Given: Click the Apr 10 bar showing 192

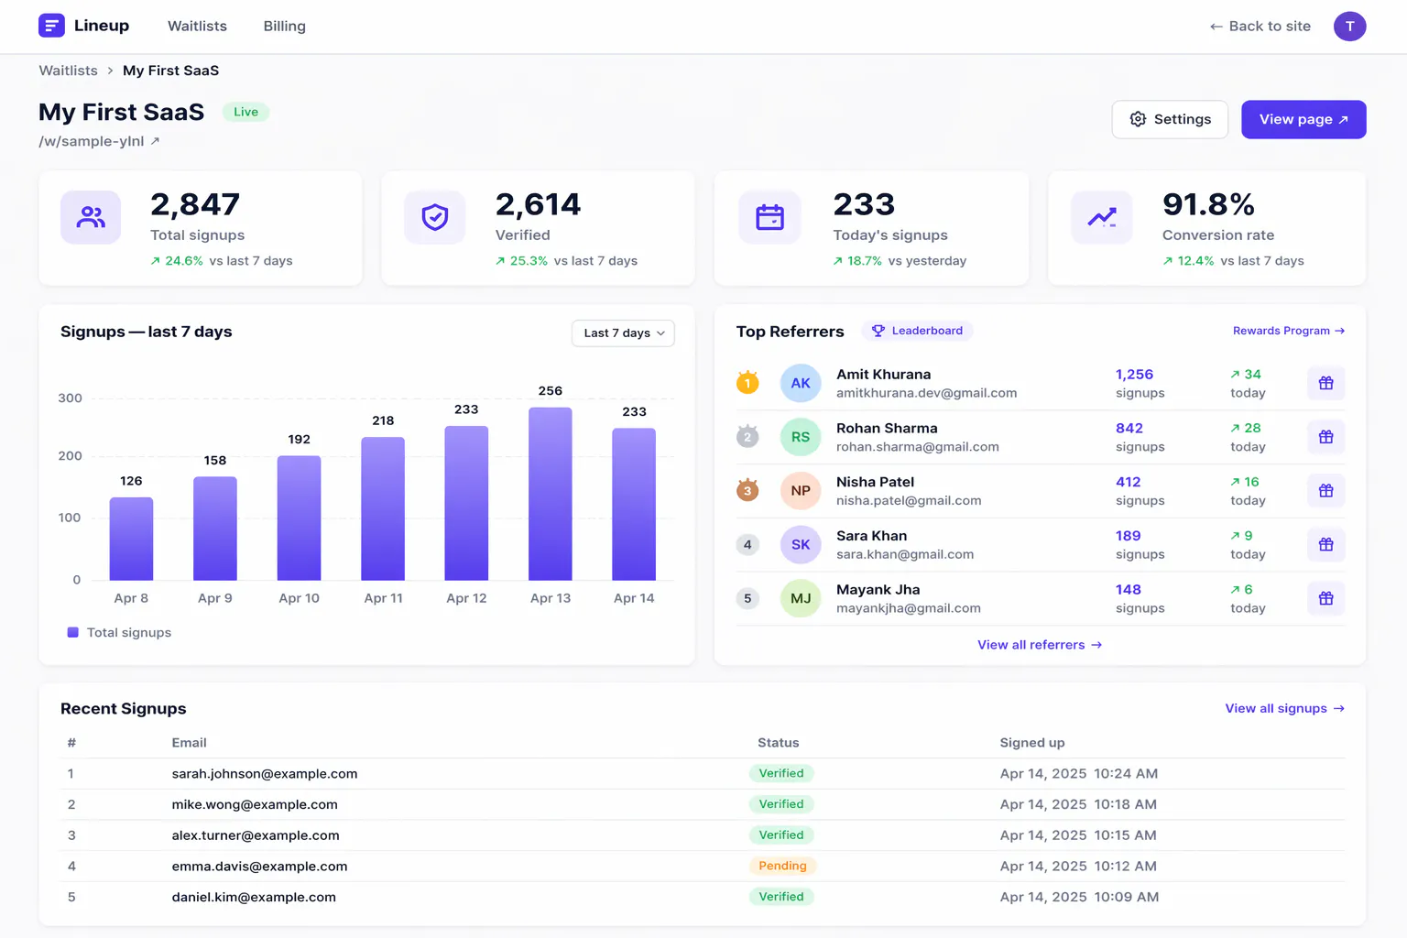Looking at the screenshot, I should (300, 518).
